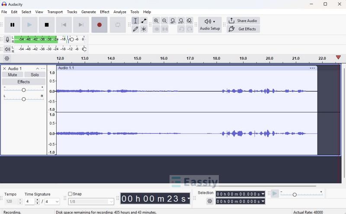Select the Multi-tool asterisk
Image resolution: width=346 pixels, height=214 pixels.
(144, 29)
